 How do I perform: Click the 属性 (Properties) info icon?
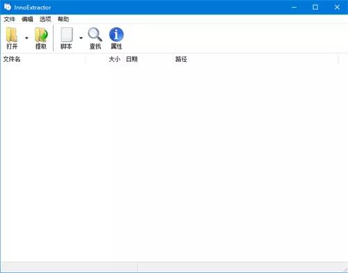116,35
